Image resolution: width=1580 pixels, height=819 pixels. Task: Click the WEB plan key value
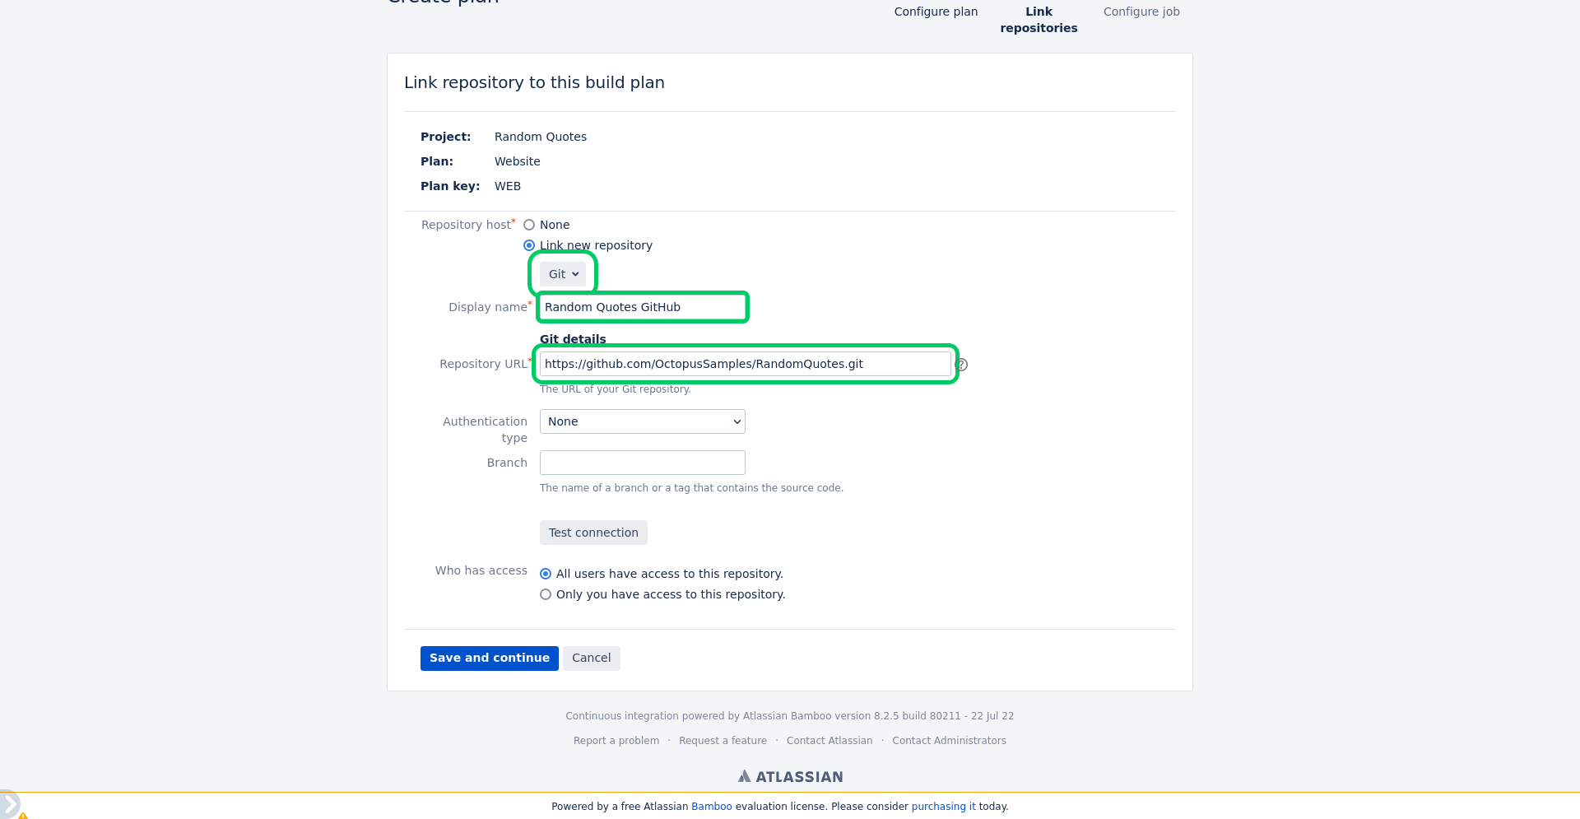(x=508, y=186)
